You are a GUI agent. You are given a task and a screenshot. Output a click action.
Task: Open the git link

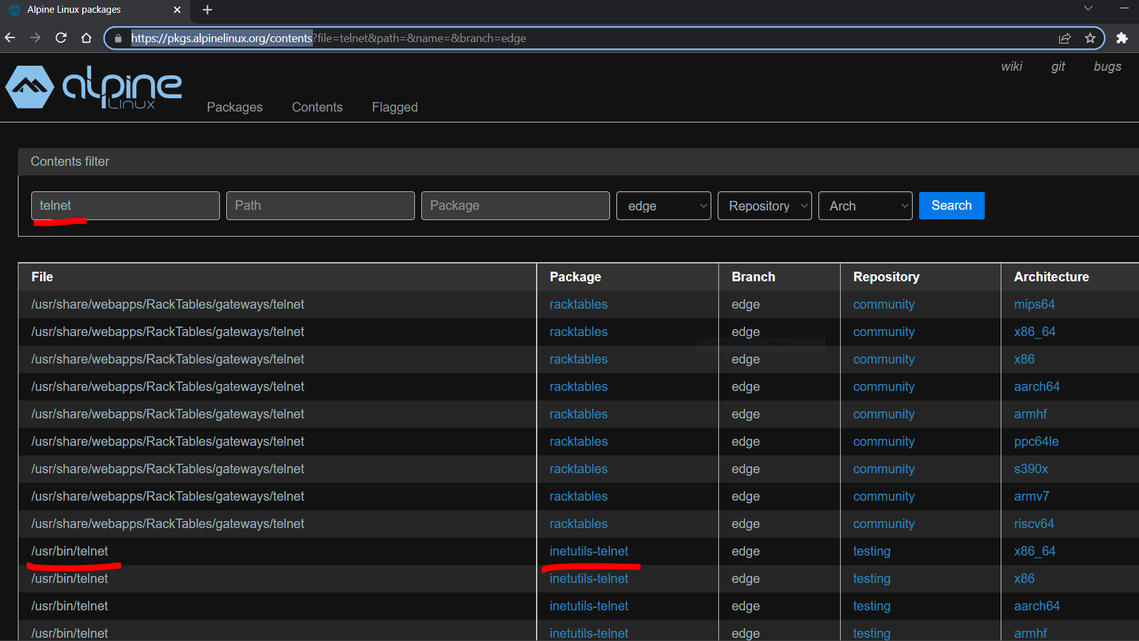pos(1058,66)
